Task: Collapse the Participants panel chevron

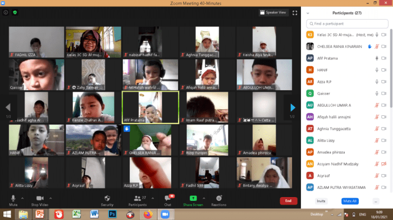Action: pos(308,13)
